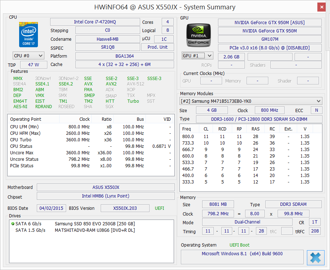The image size is (330, 270).
Task: Click the Memory Clock value 798.2 MHz
Action: 218,213
